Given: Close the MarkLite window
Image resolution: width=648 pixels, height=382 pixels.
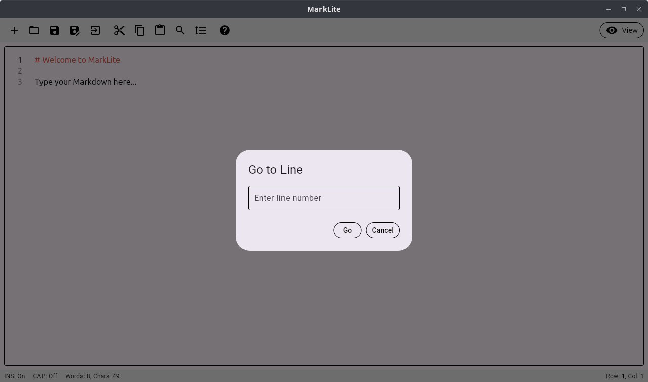Looking at the screenshot, I should 639,9.
